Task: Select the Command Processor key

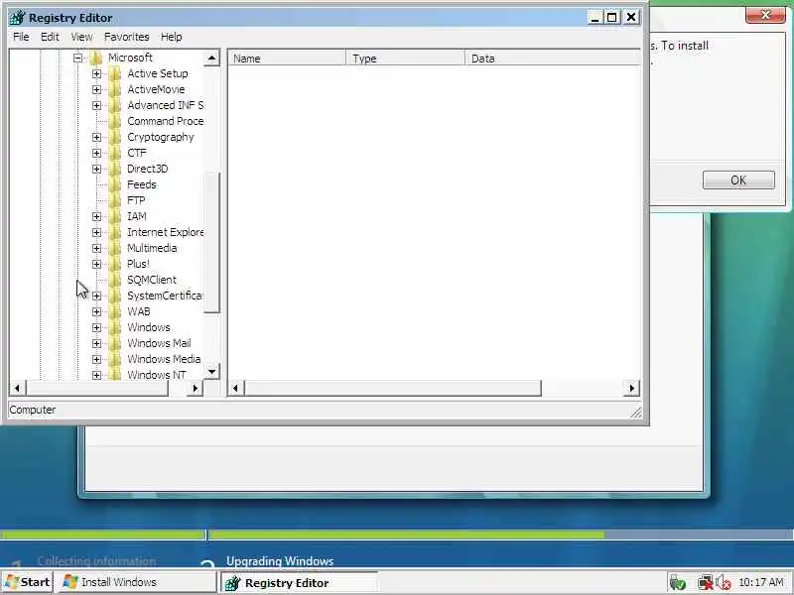Action: point(165,121)
